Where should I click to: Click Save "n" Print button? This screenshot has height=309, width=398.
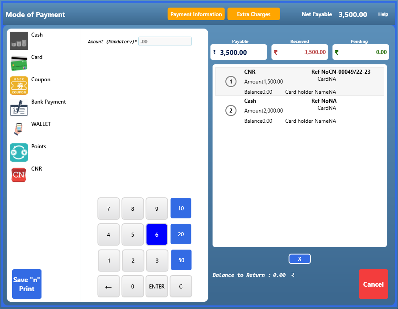coord(27,284)
